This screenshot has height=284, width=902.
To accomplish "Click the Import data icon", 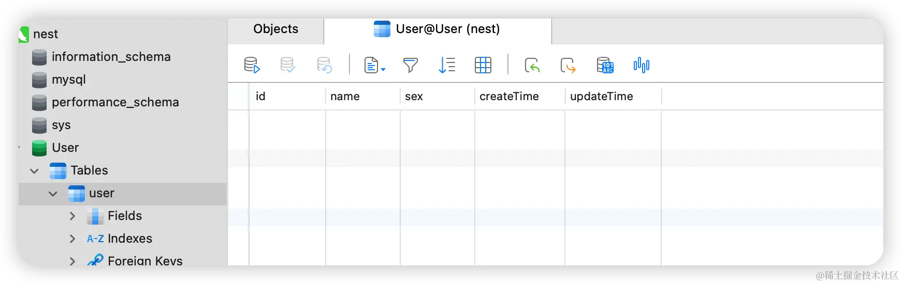I will [532, 65].
